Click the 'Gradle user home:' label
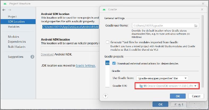 [117, 25]
